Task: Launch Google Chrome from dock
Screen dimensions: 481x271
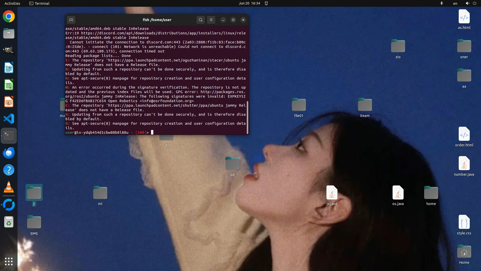Action: point(9,17)
